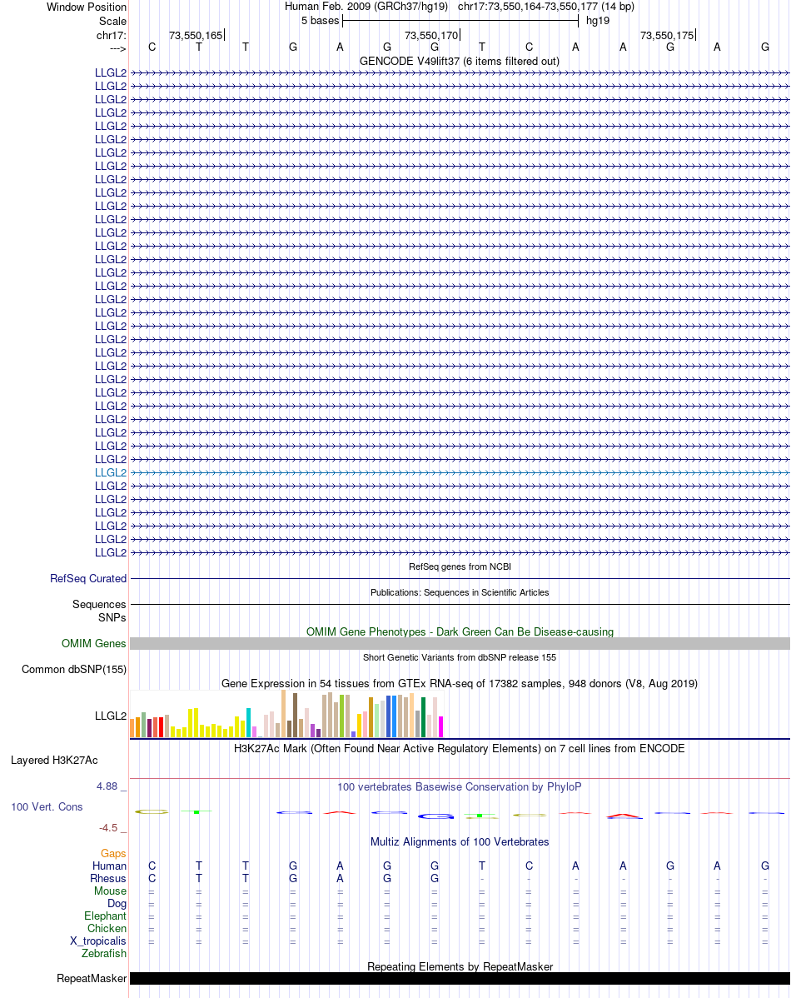The width and height of the screenshot is (791, 998).
Task: Open Repeating Elements by RepeatMasker track title
Action: (460, 967)
